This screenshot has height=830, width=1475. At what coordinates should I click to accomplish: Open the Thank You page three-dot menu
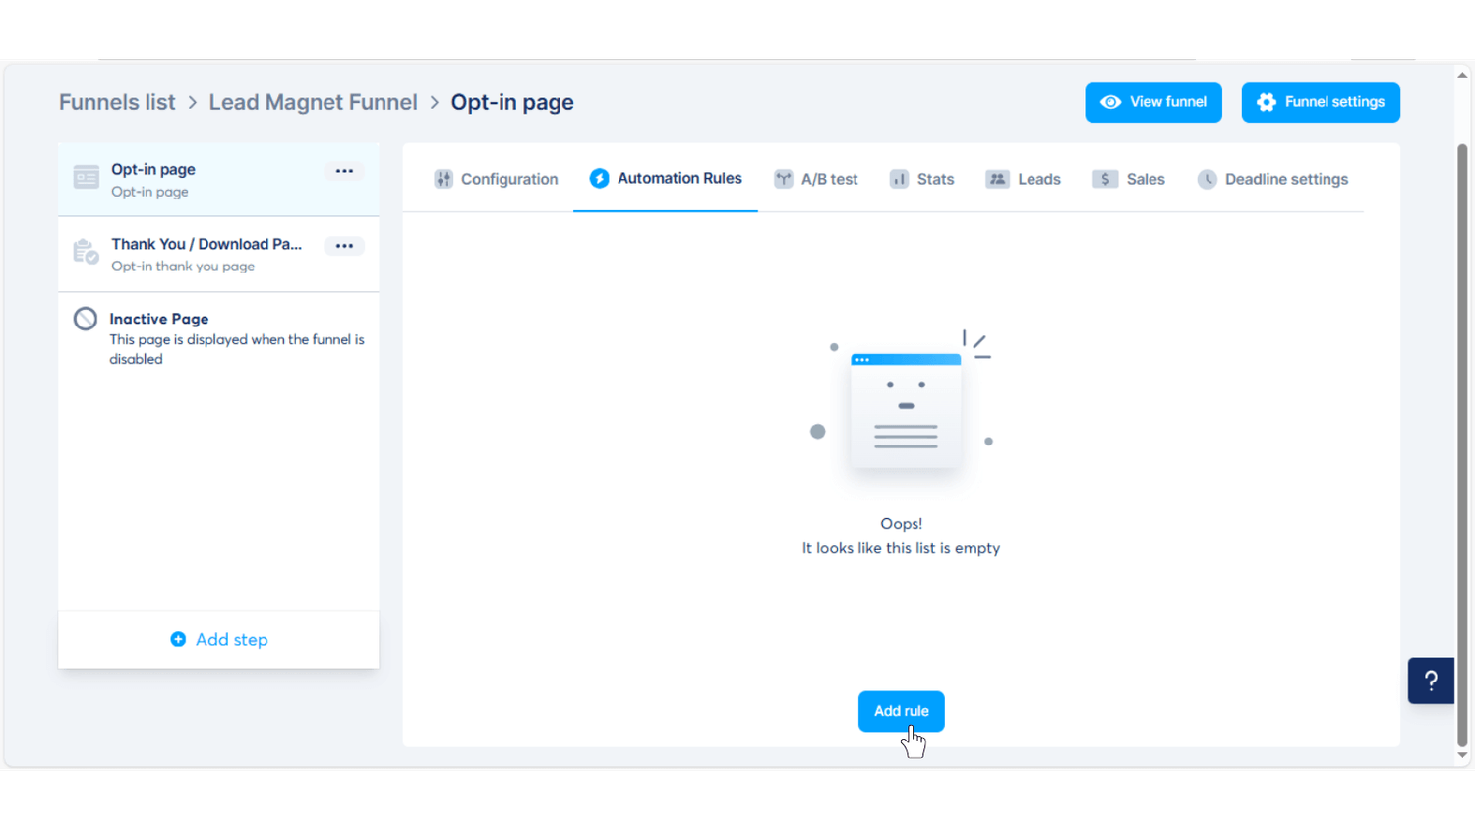[344, 246]
